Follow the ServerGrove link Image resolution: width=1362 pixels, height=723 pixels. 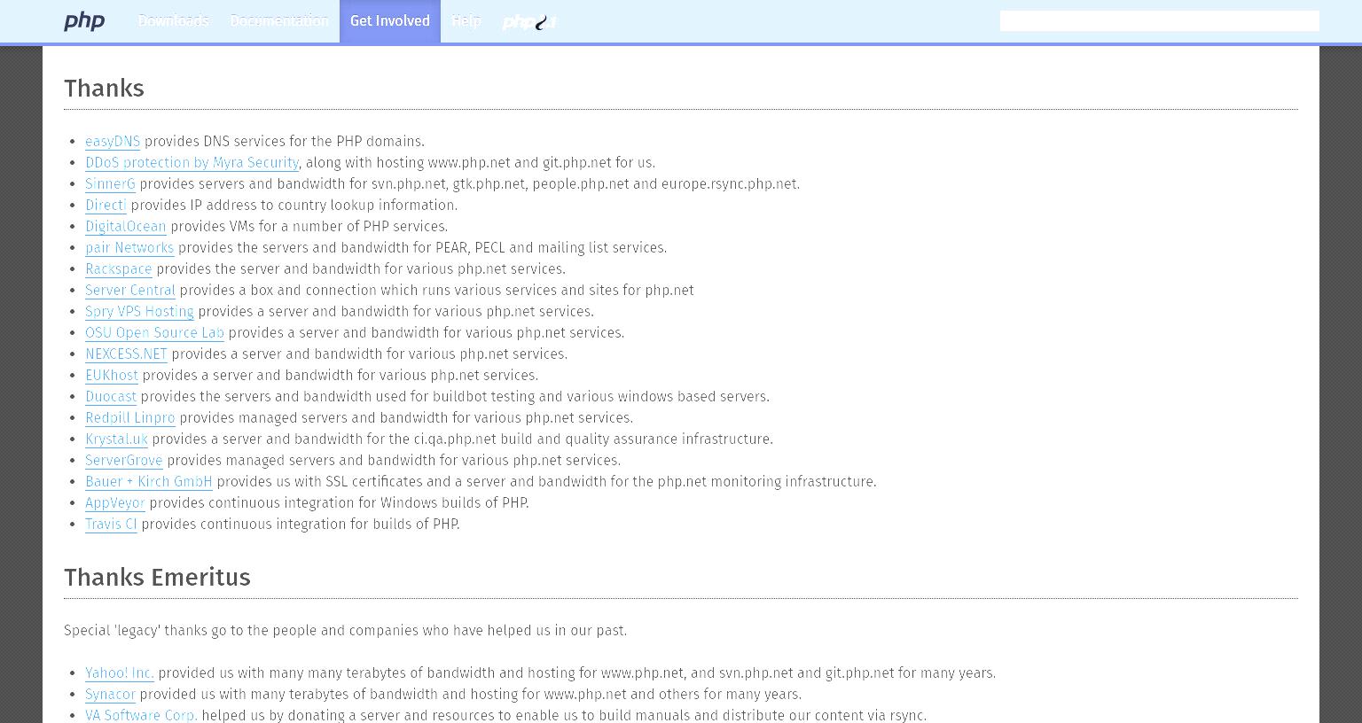pos(124,461)
